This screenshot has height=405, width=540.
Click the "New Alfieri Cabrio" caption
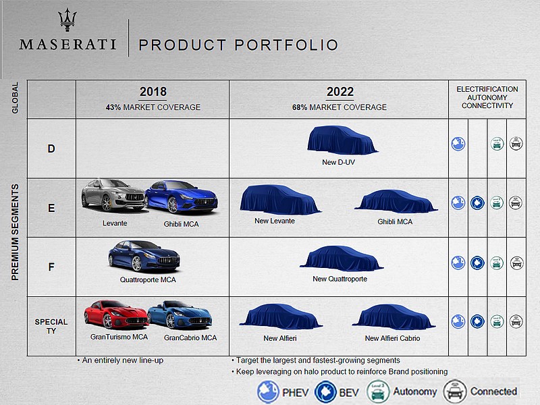[x=392, y=338]
